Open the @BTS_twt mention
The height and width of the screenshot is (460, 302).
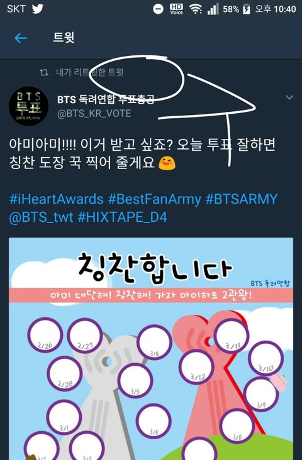(x=41, y=217)
